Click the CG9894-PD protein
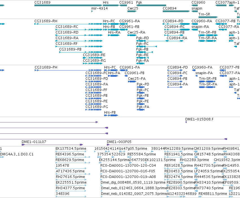 (x=175, y=70)
